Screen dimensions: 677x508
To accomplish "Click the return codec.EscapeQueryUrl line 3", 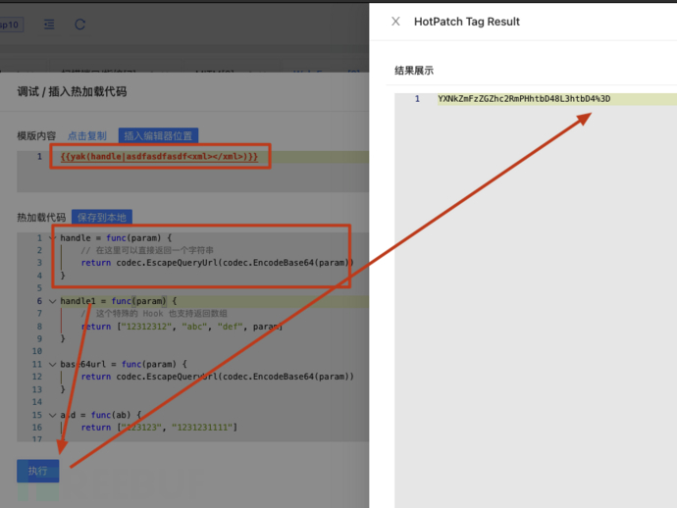I will pyautogui.click(x=217, y=263).
